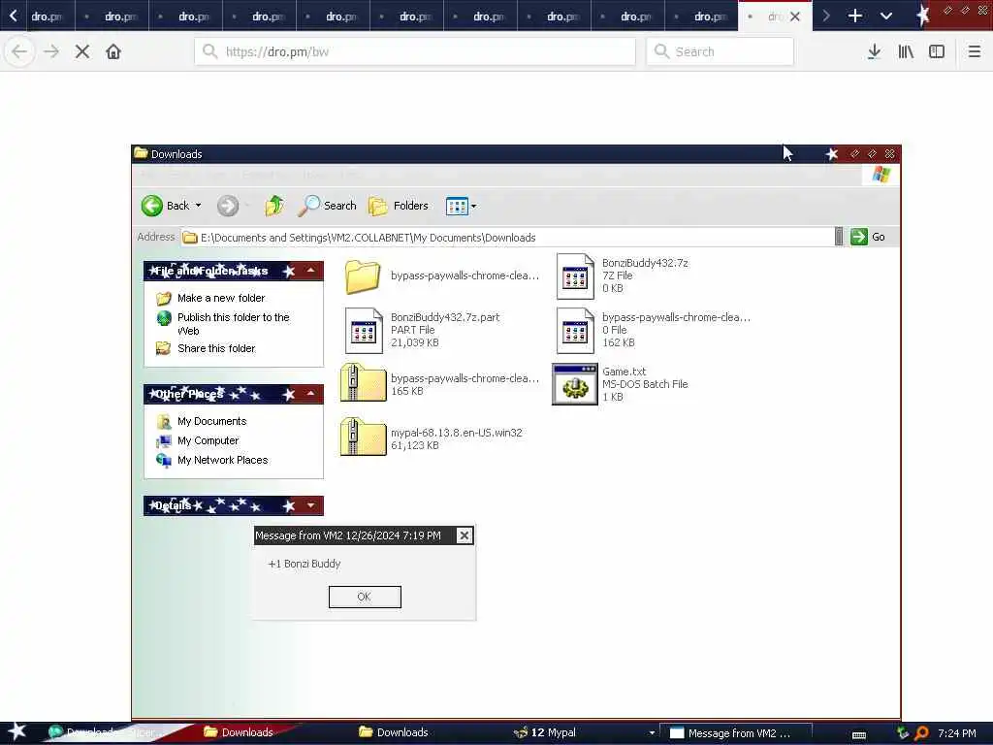Click the Windows flag logo in Explorer
The width and height of the screenshot is (993, 745).
point(881,175)
